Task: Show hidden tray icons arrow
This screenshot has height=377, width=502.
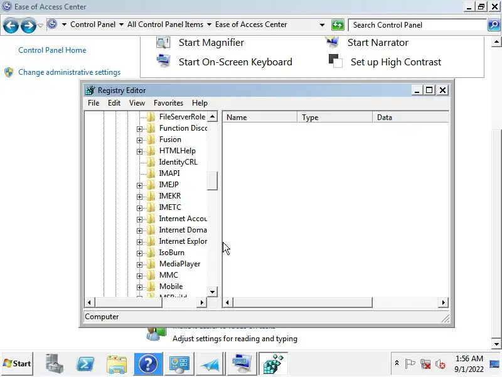Action: click(x=397, y=363)
